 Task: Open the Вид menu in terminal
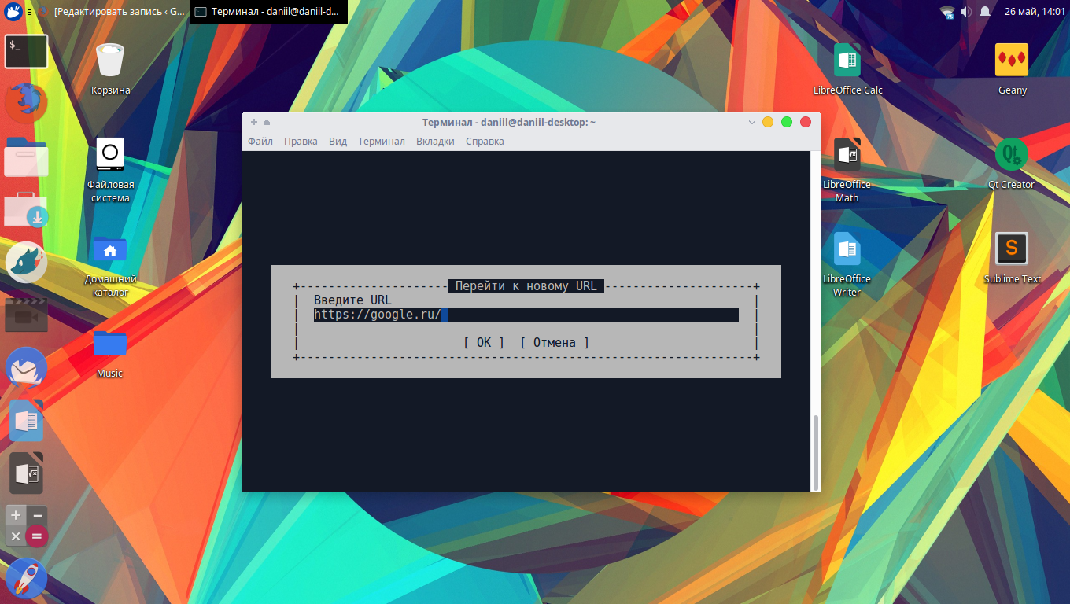point(338,142)
